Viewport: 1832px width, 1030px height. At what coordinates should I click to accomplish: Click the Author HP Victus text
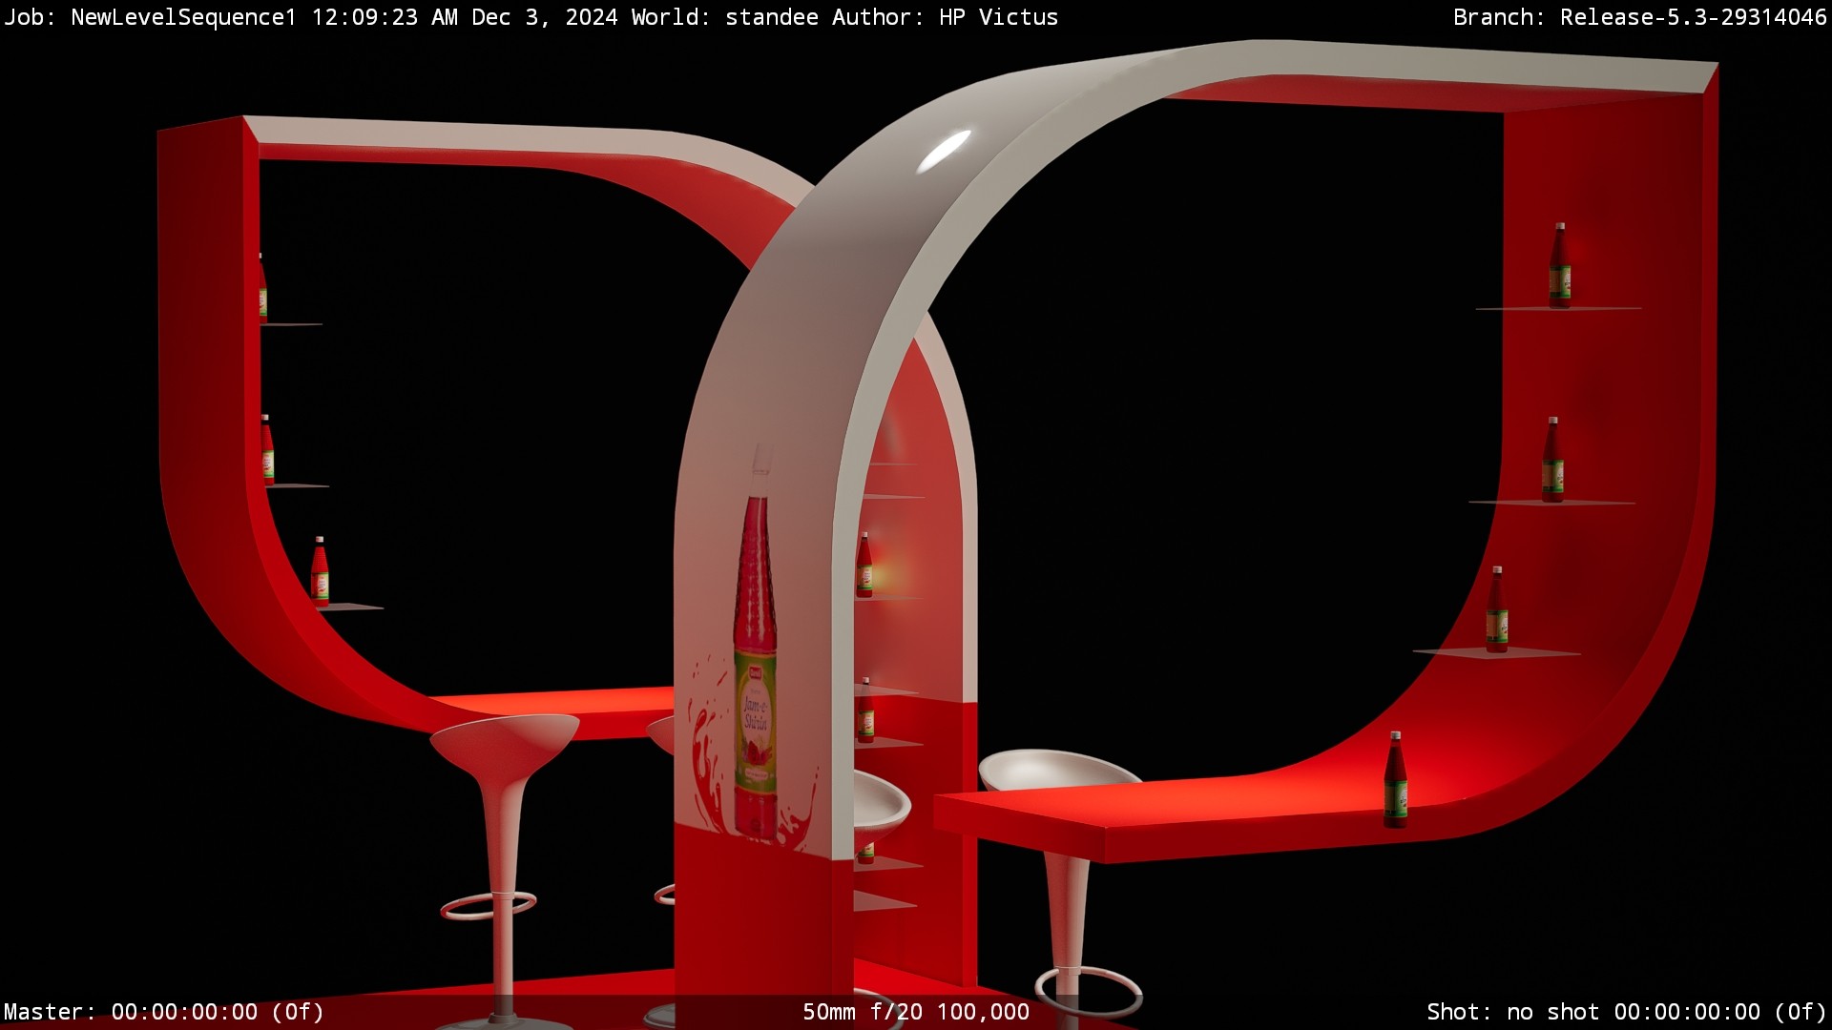(x=945, y=17)
